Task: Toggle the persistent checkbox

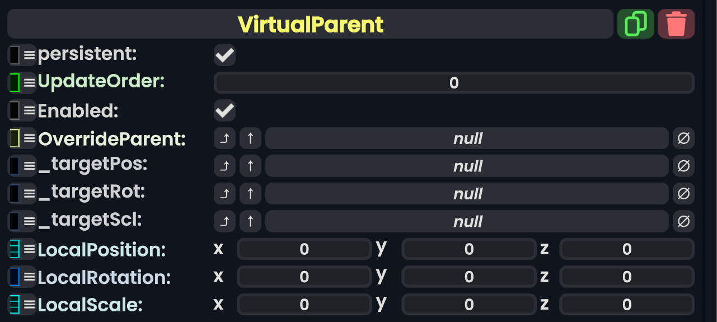Action: 224,55
